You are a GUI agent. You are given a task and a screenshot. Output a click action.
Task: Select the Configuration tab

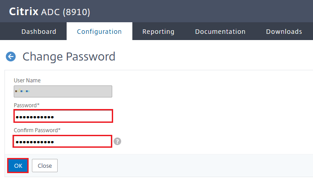(99, 32)
